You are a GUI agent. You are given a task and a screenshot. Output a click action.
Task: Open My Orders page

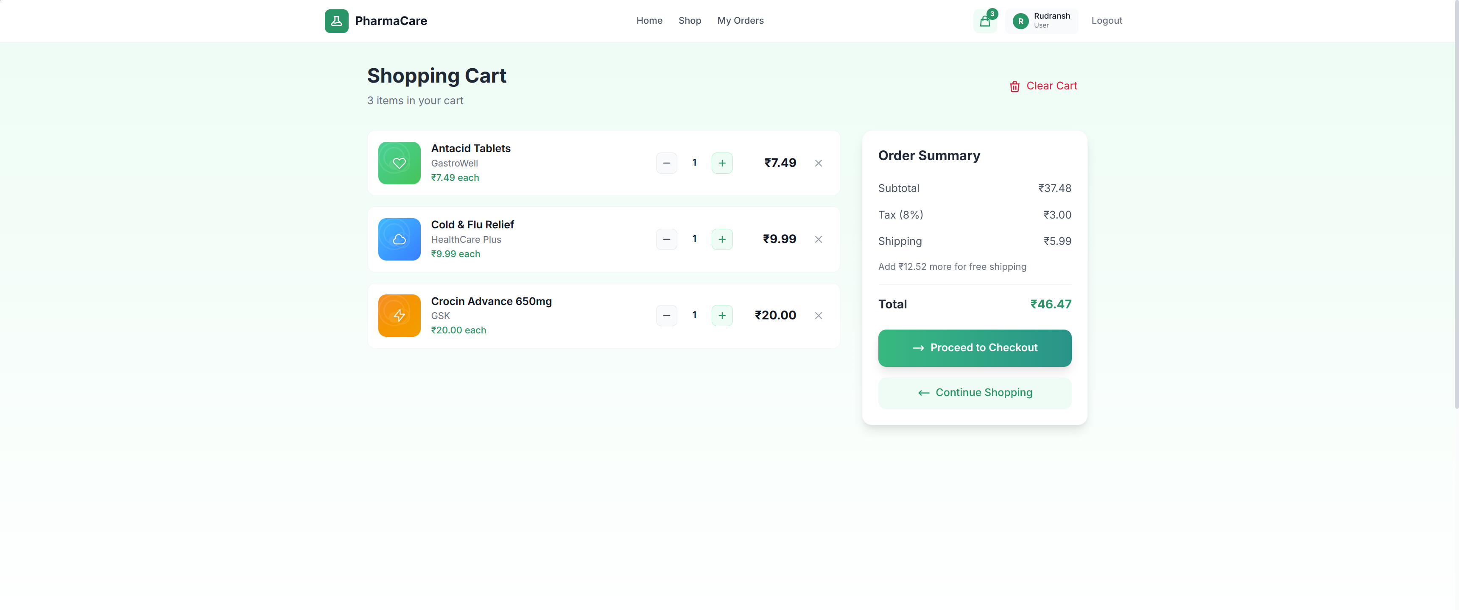(x=740, y=20)
